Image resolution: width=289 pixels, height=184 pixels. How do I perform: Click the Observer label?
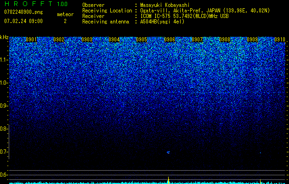coord(93,5)
